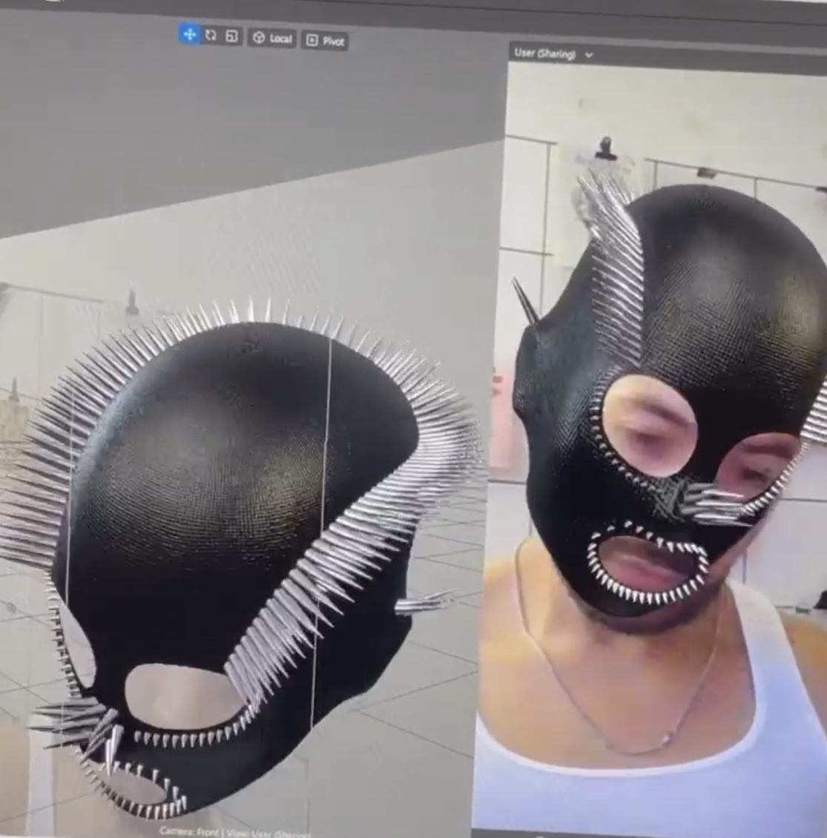This screenshot has width=827, height=838.
Task: Open the User (Sharing) dropdown
Action: (553, 54)
